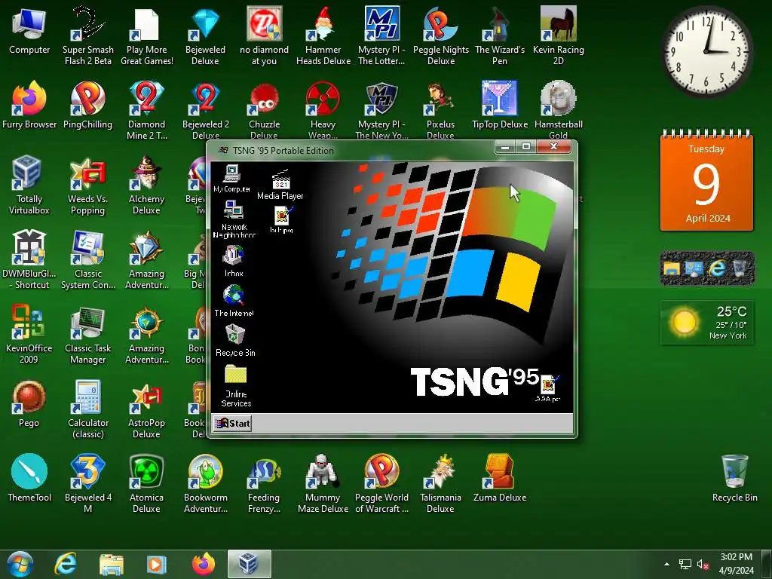This screenshot has width=772, height=579.
Task: Open Firefox from the taskbar
Action: coord(204,564)
